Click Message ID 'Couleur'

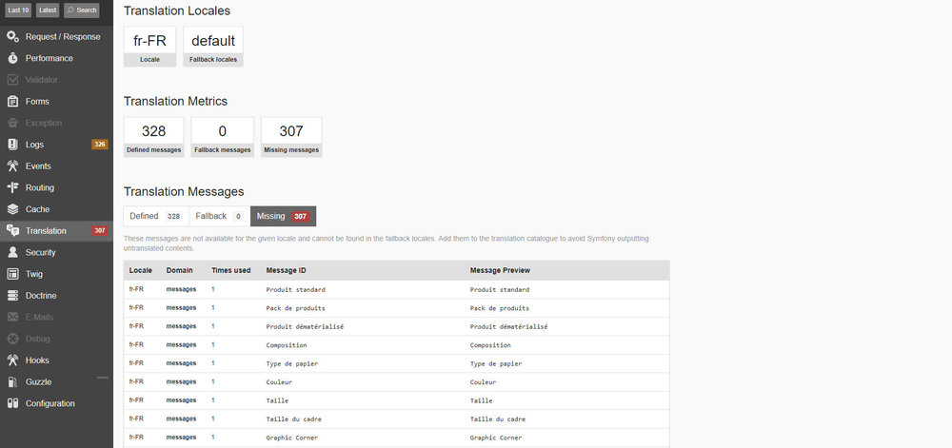point(279,382)
